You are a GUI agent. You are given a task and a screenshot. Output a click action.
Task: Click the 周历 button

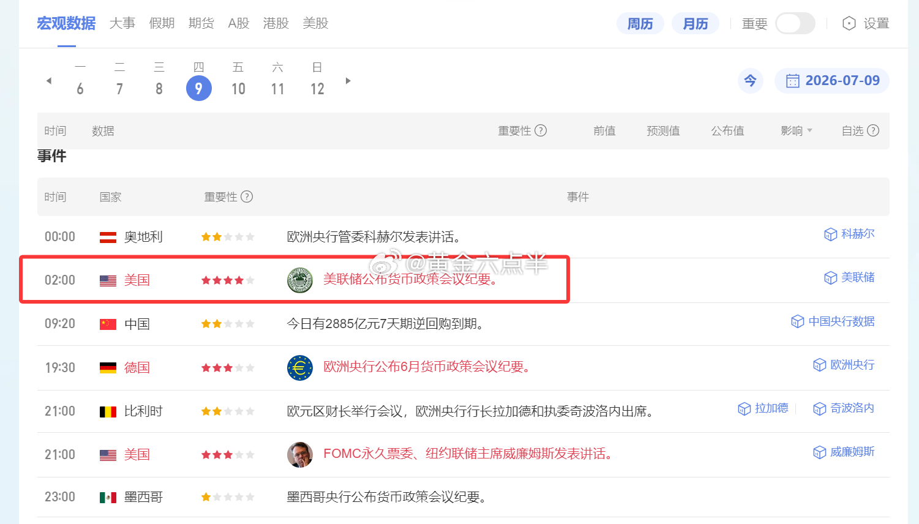click(640, 24)
